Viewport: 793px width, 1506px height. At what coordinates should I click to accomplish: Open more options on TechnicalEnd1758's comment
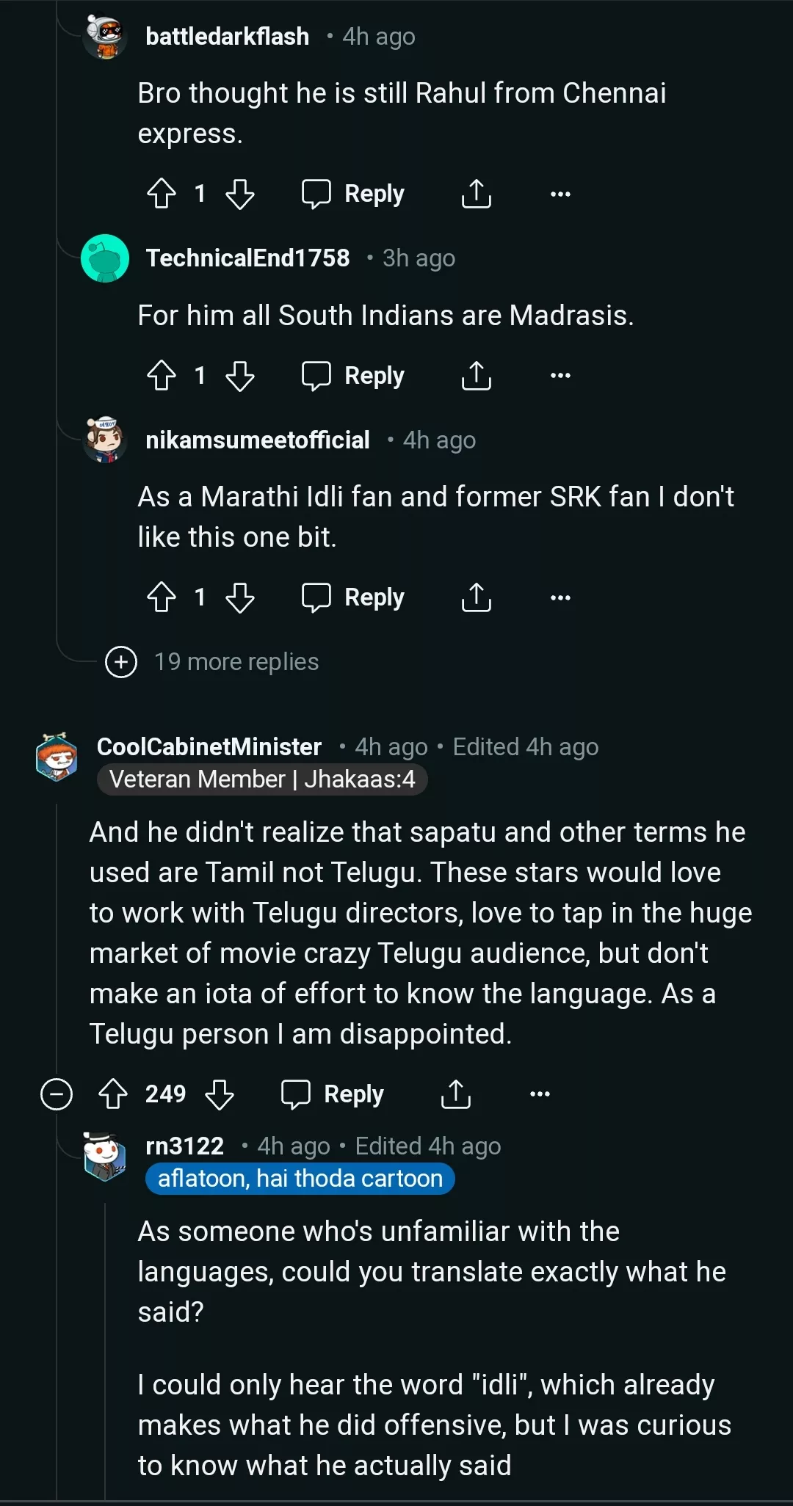560,376
